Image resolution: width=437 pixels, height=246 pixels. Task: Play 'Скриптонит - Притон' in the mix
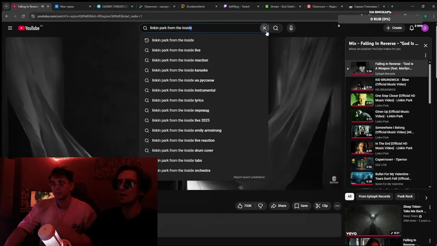386,164
